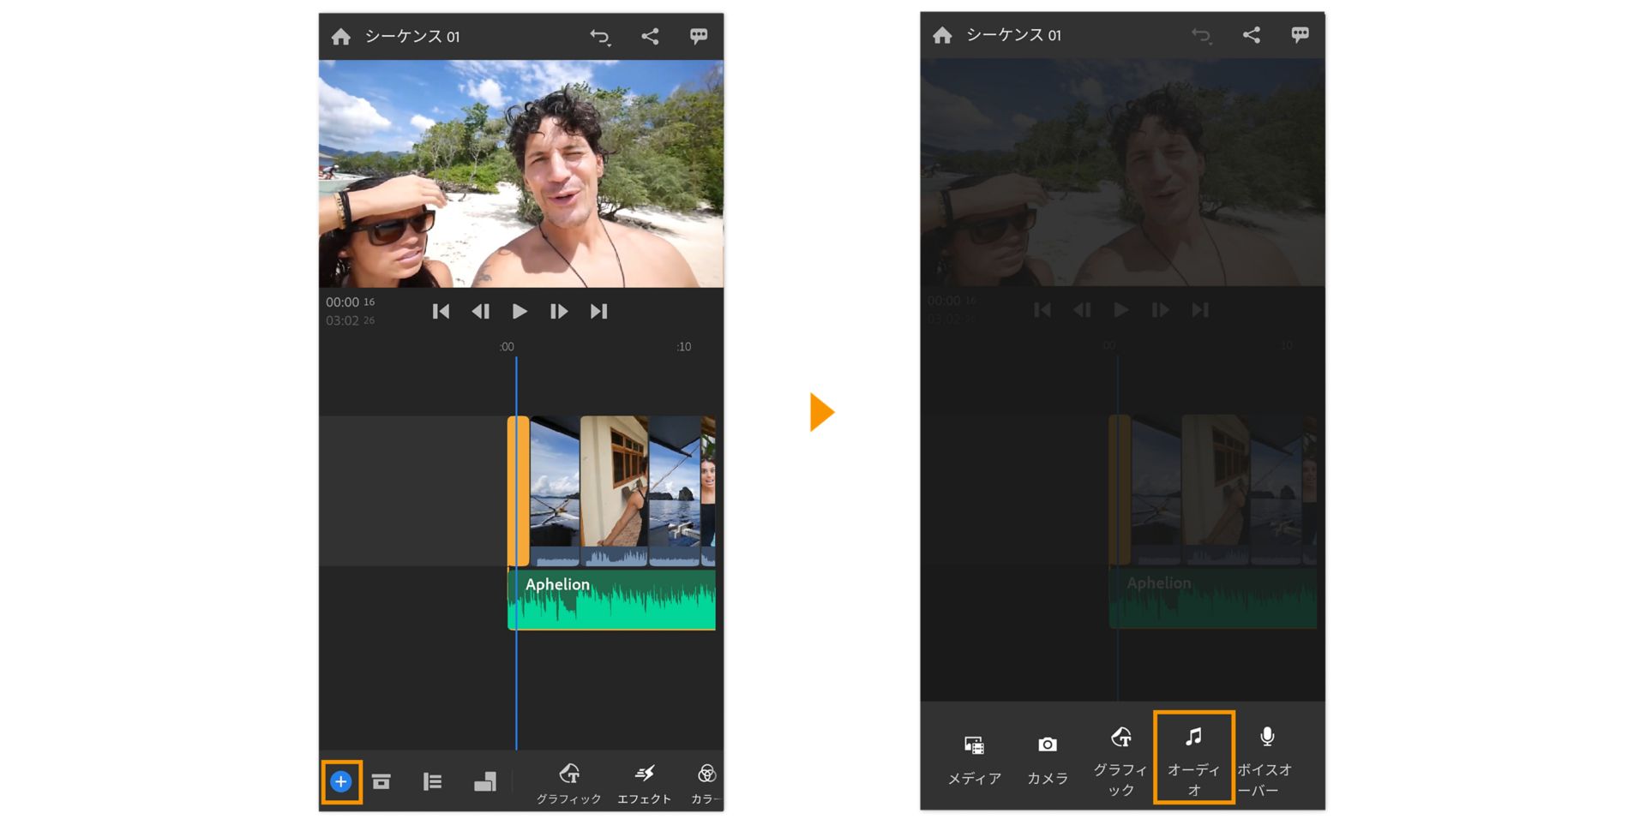Image resolution: width=1646 pixels, height=825 pixels.
Task: Step back one frame on the left screen
Action: click(481, 311)
